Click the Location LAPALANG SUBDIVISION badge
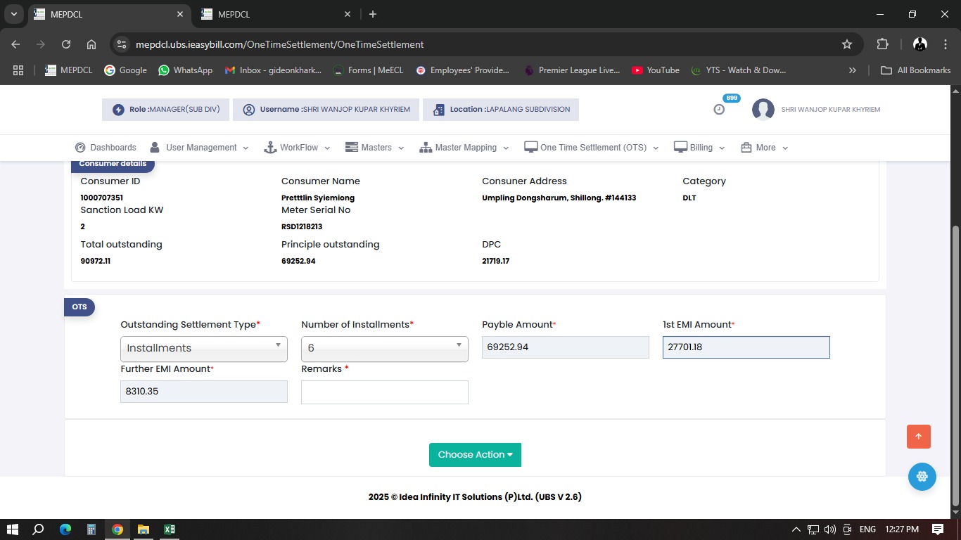 (x=501, y=110)
